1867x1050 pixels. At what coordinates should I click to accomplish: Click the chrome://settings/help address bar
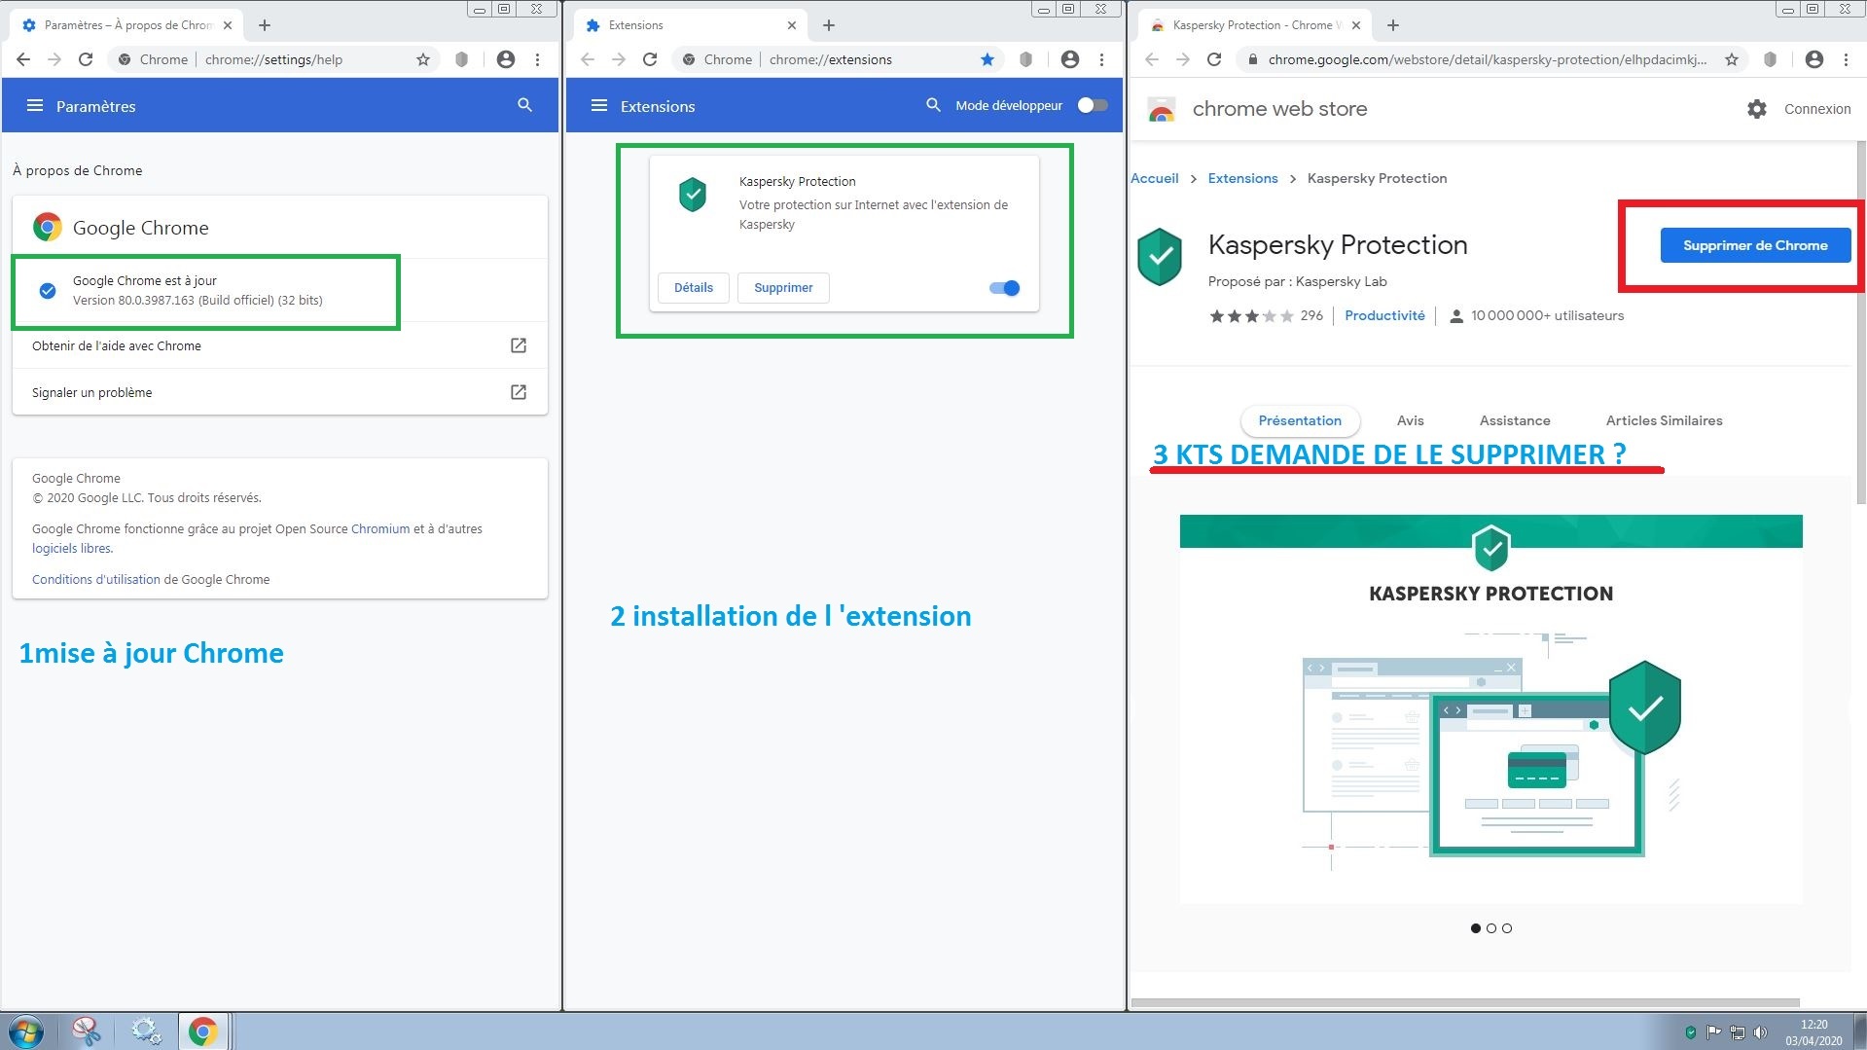pyautogui.click(x=274, y=59)
